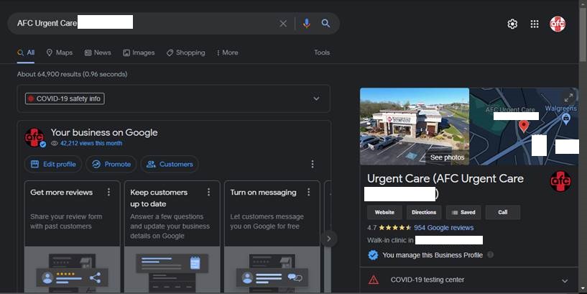Open the 954 Google reviews link
This screenshot has width=587, height=294.
[443, 228]
